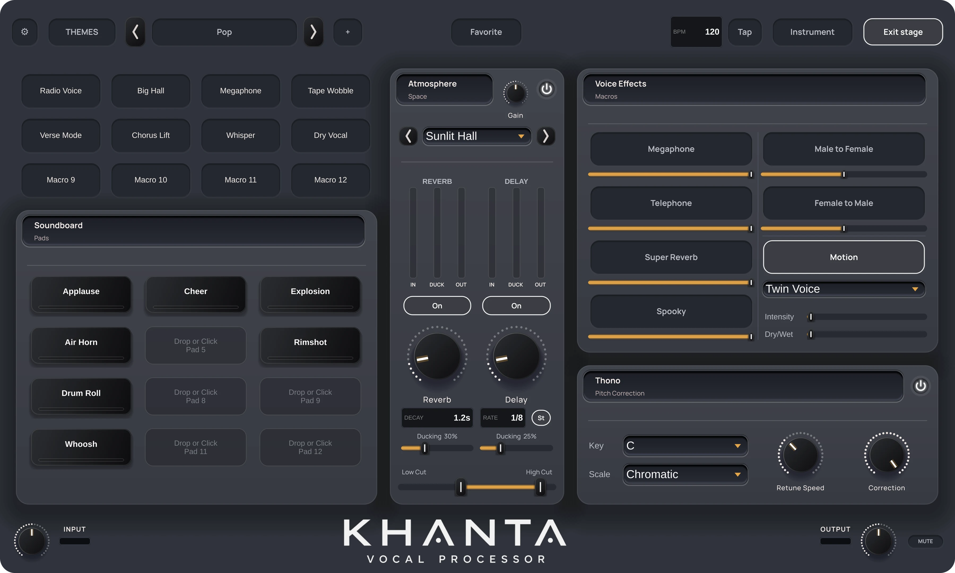Click empty Drop or Click Pad 12

click(x=310, y=447)
